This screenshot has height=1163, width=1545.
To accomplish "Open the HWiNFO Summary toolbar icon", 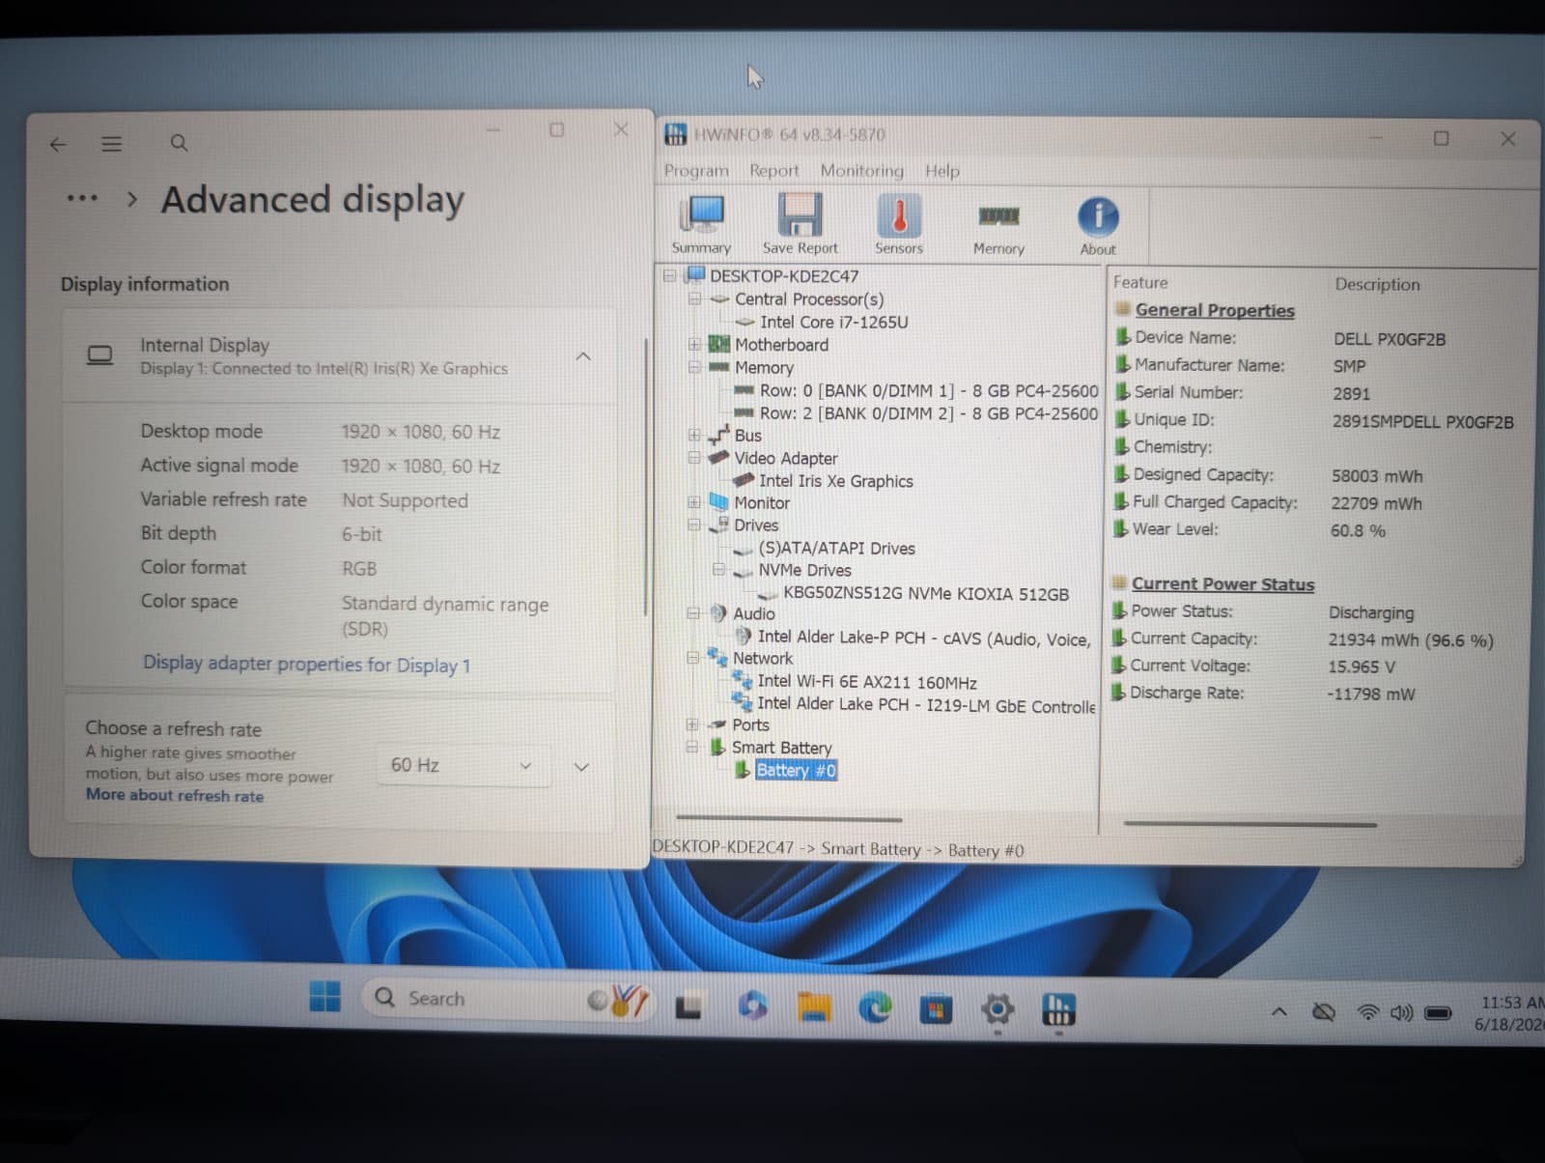I will tap(702, 223).
